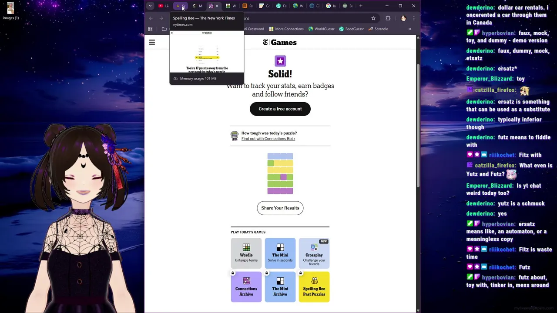
Task: Open the Chrome profile avatar
Action: [x=403, y=18]
